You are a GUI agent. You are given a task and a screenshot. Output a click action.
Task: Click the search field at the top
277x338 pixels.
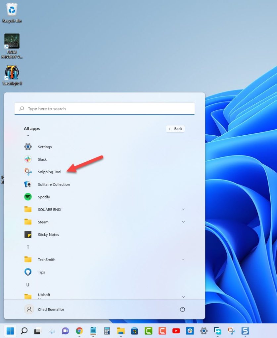[104, 109]
